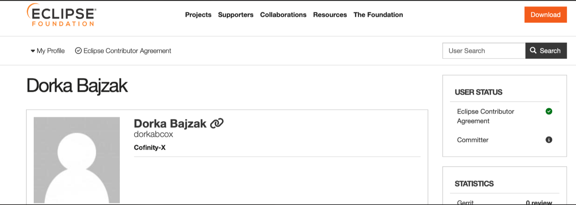
Task: Expand the My Profile dropdown
Action: click(48, 51)
